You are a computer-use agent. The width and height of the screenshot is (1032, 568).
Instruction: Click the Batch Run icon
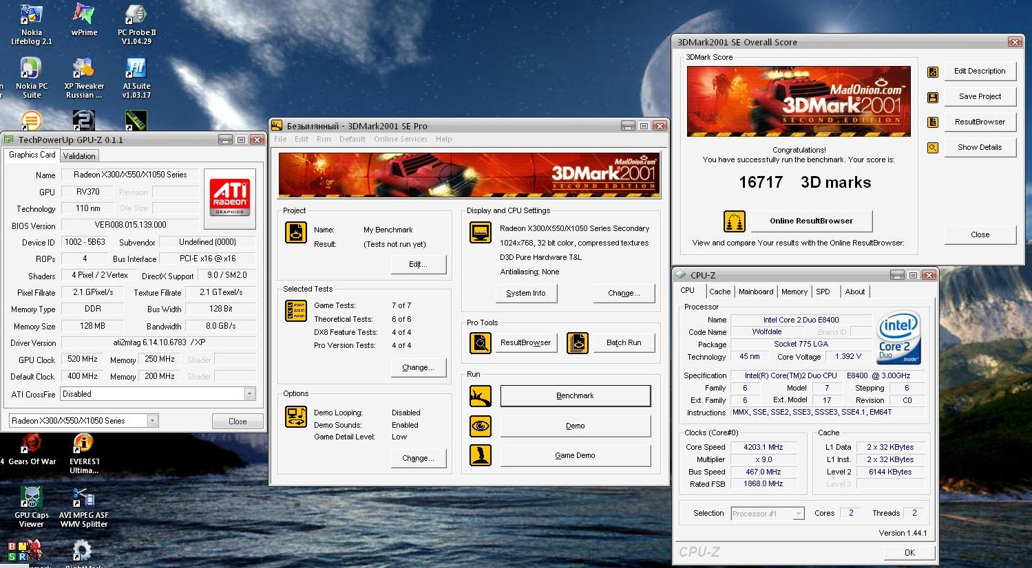coord(578,342)
